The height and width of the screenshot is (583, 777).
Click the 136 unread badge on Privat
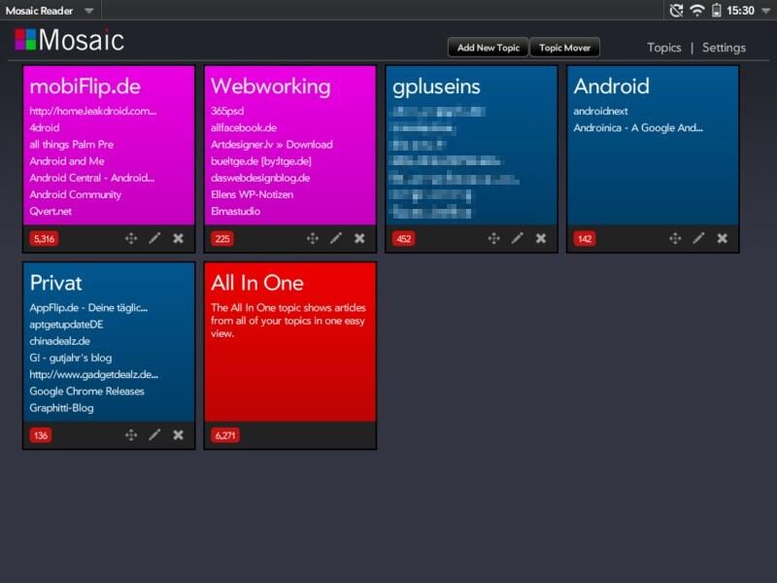(41, 435)
